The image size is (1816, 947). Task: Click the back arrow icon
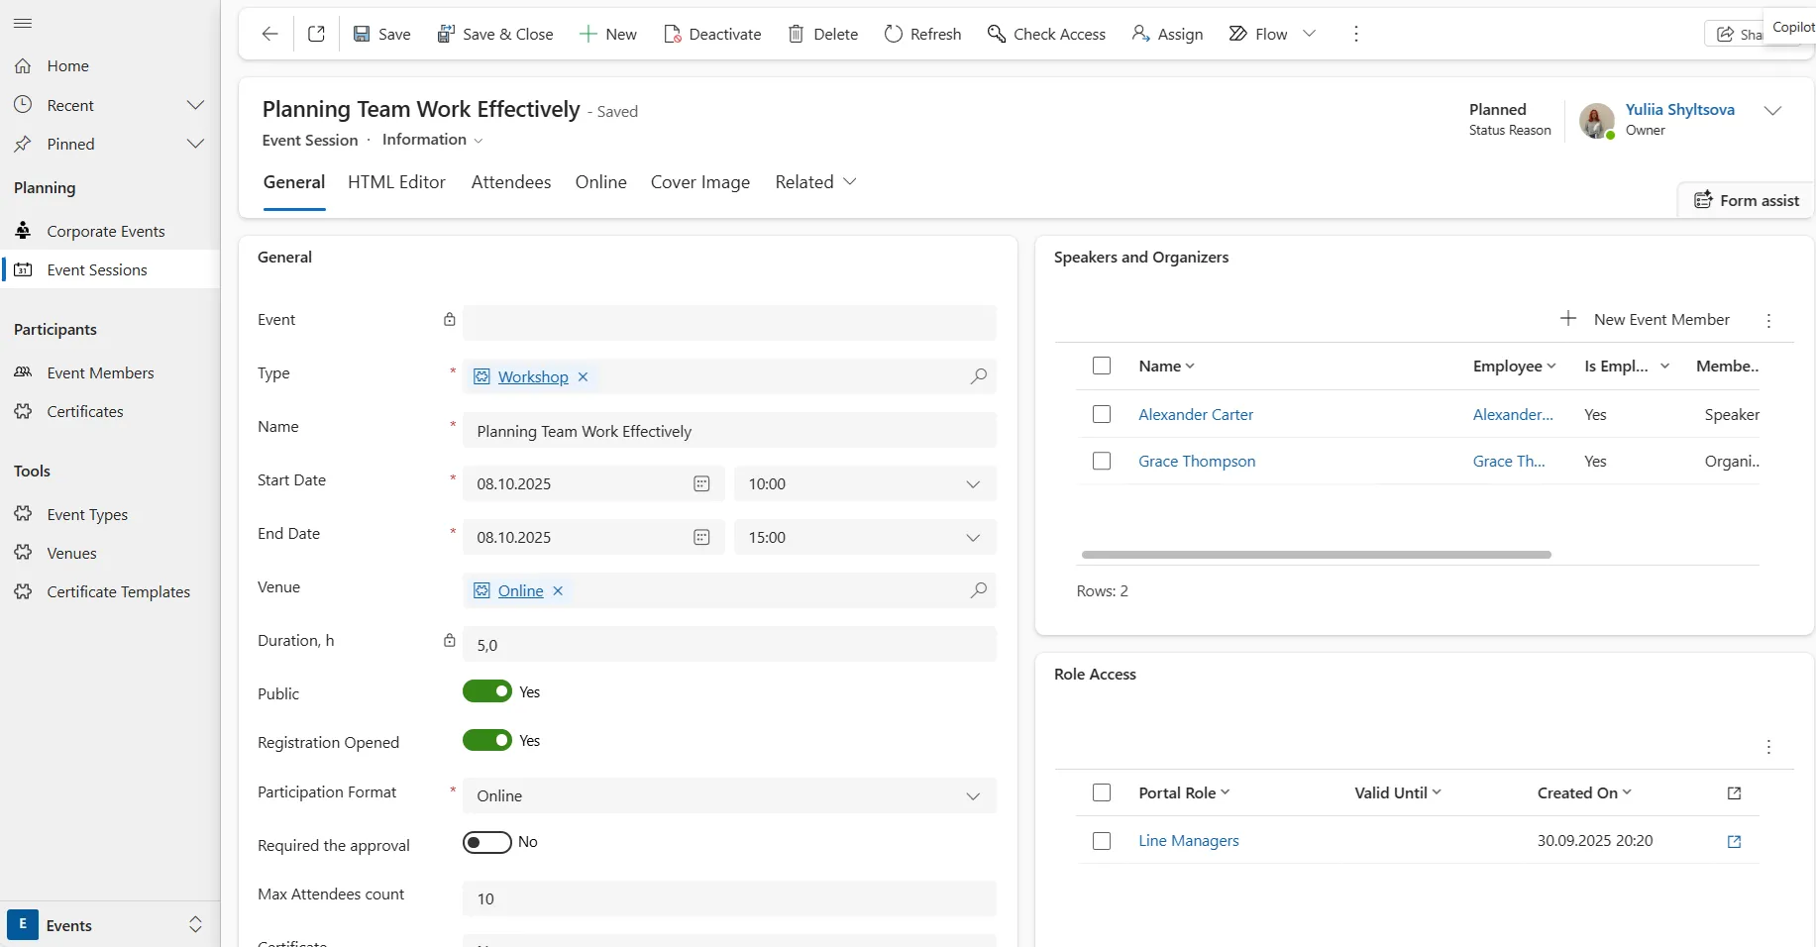coord(269,34)
